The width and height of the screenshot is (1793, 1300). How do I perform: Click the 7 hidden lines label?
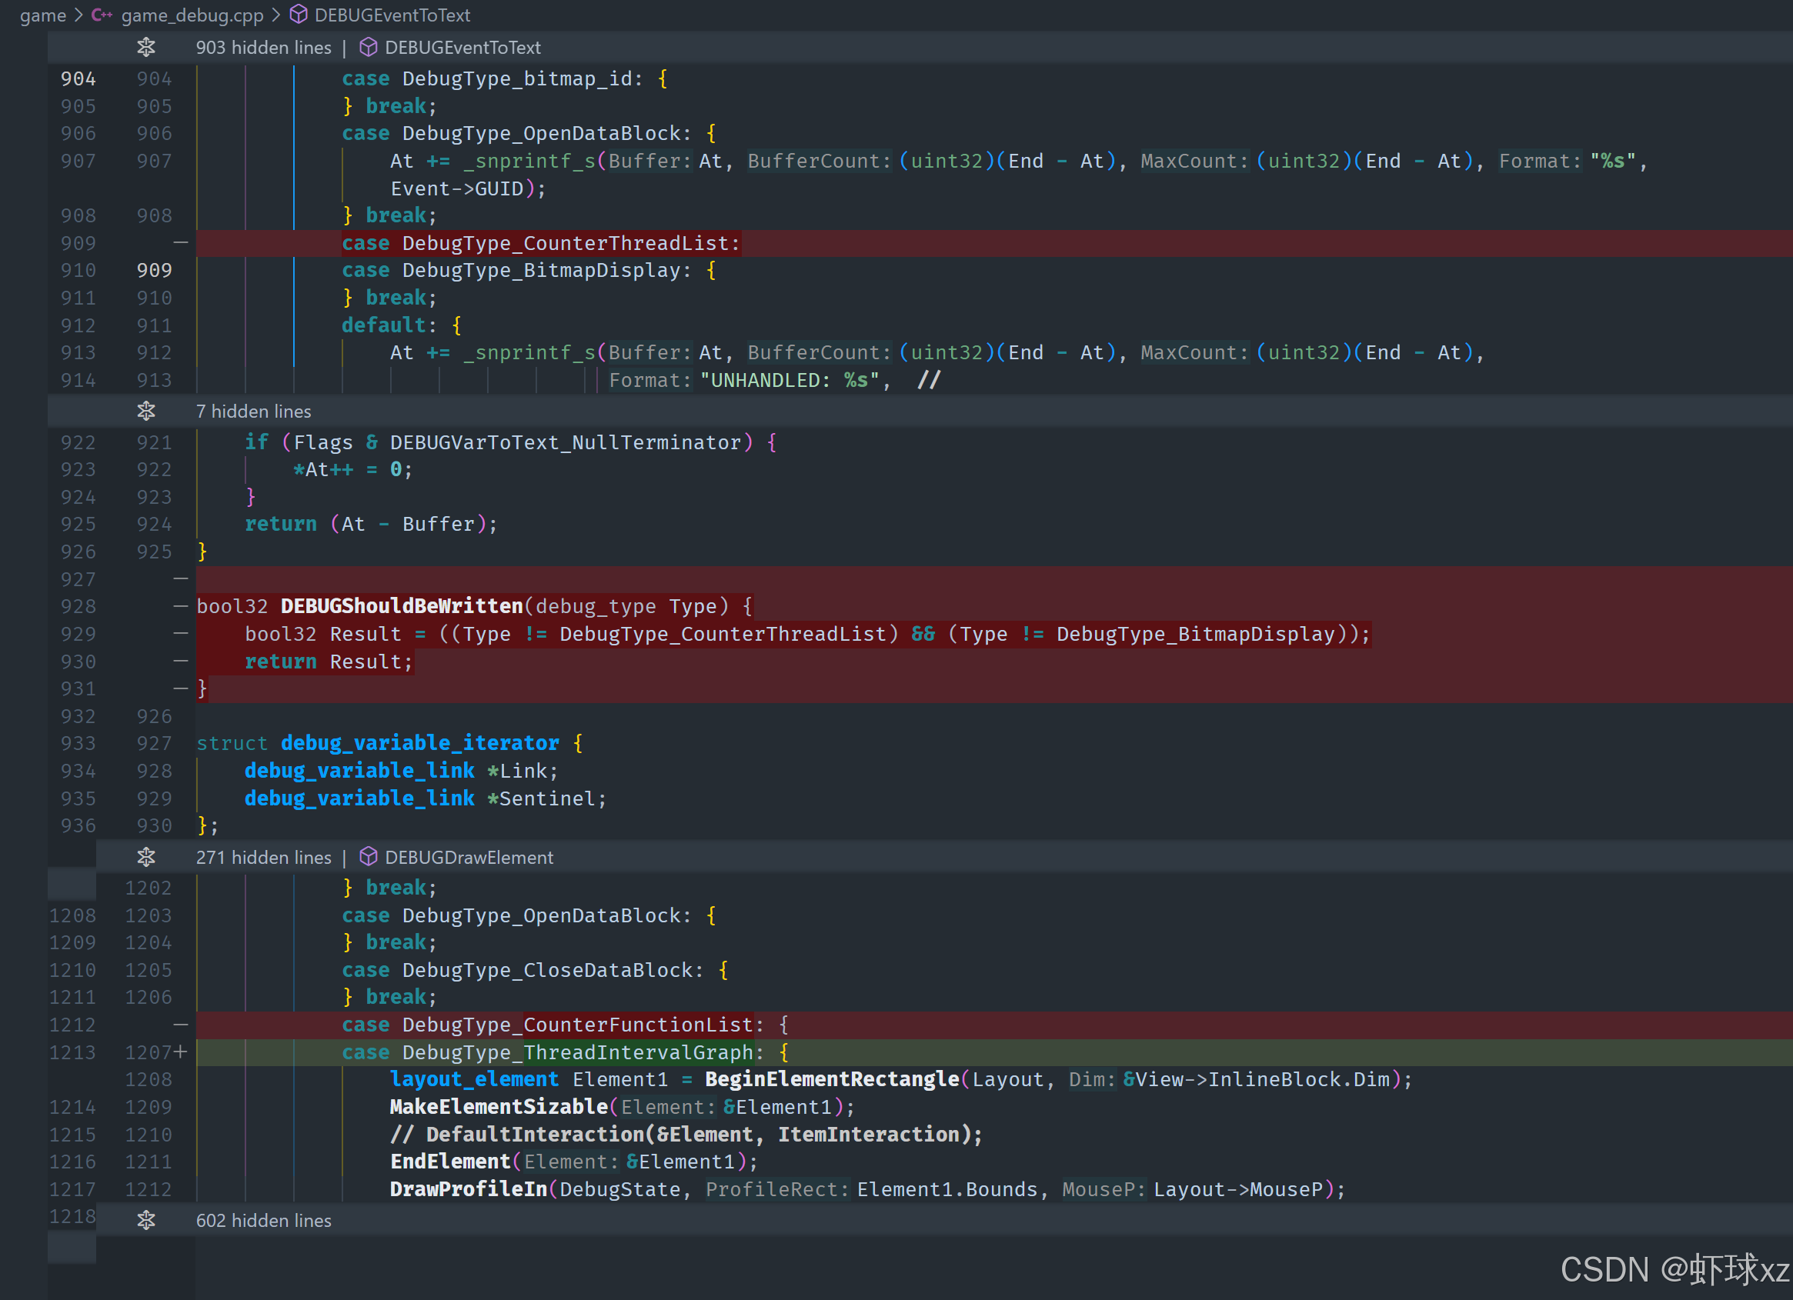(253, 411)
